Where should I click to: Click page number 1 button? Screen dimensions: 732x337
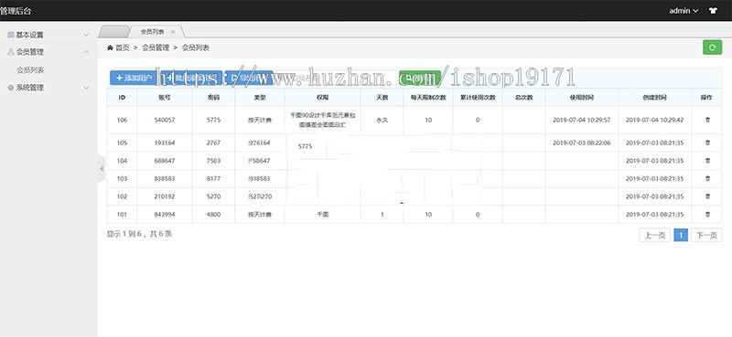pyautogui.click(x=681, y=236)
